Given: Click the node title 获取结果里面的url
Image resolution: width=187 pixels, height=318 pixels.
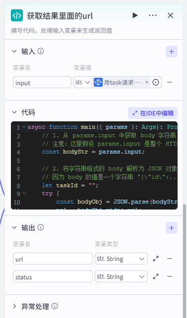Looking at the screenshot, I should click(60, 16).
